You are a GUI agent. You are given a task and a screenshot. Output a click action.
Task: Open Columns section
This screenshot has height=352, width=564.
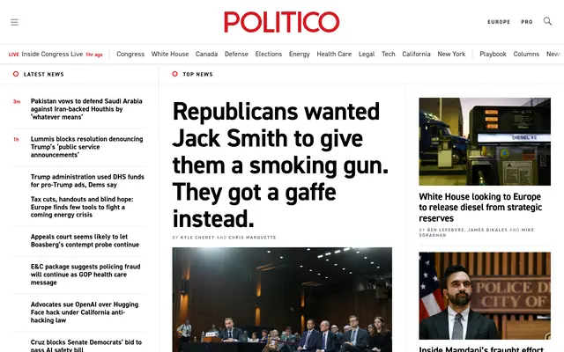[x=526, y=54]
